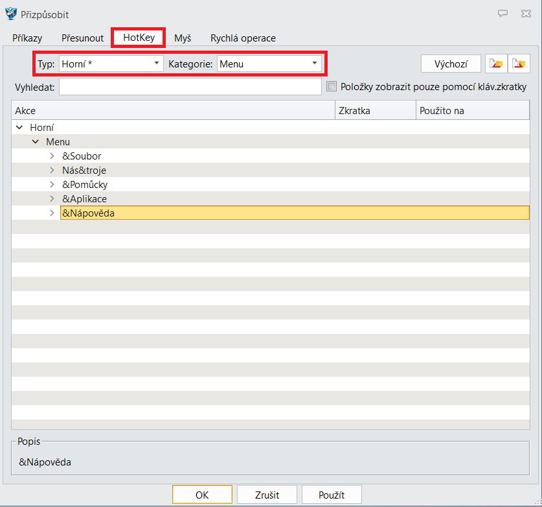Collapse the Horní tree node
Viewport: 542px width, 507px height.
19,128
